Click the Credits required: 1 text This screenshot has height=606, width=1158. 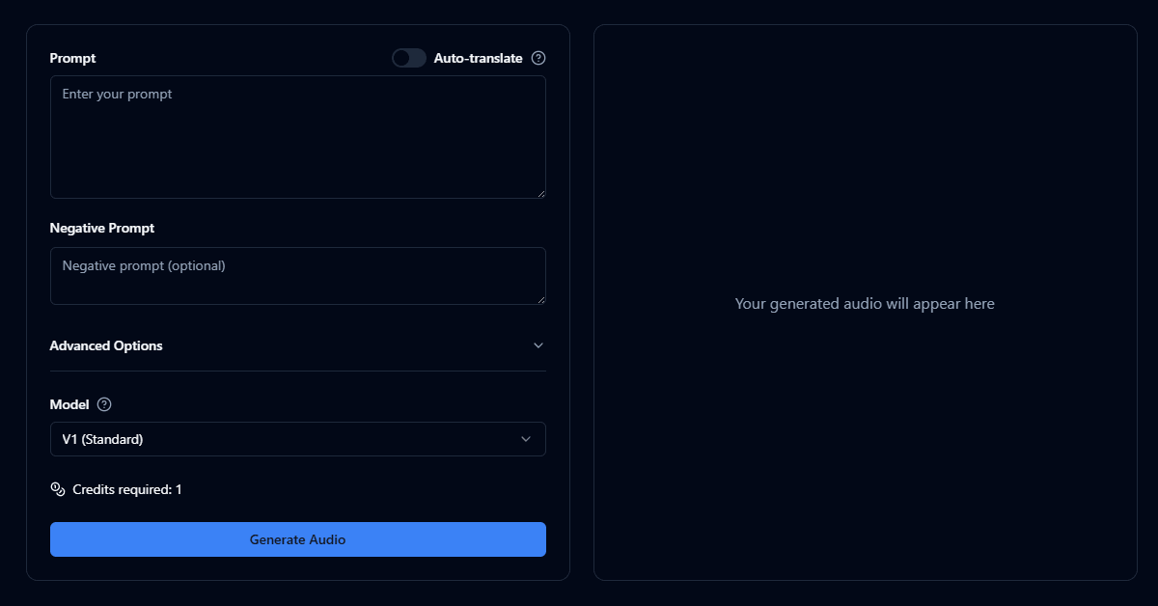(124, 489)
